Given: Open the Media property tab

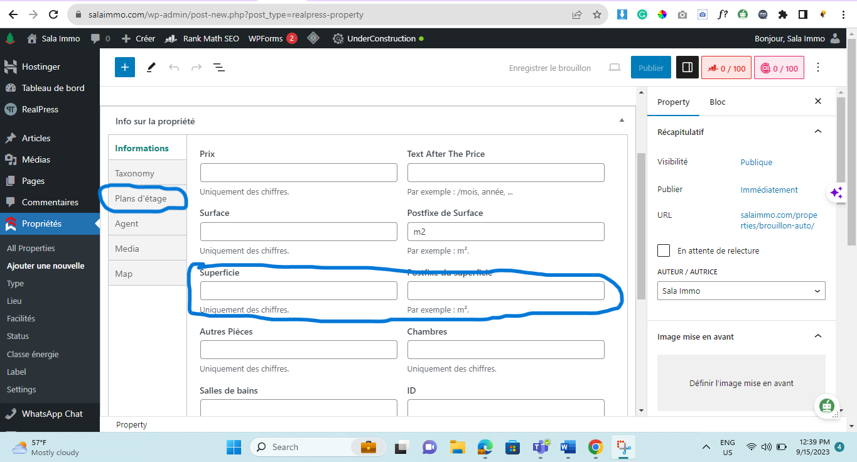Looking at the screenshot, I should pos(147,249).
